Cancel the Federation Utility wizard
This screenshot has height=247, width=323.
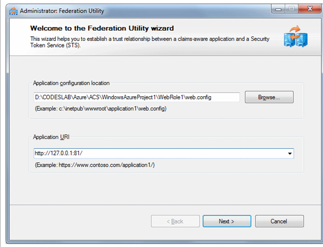(x=279, y=221)
